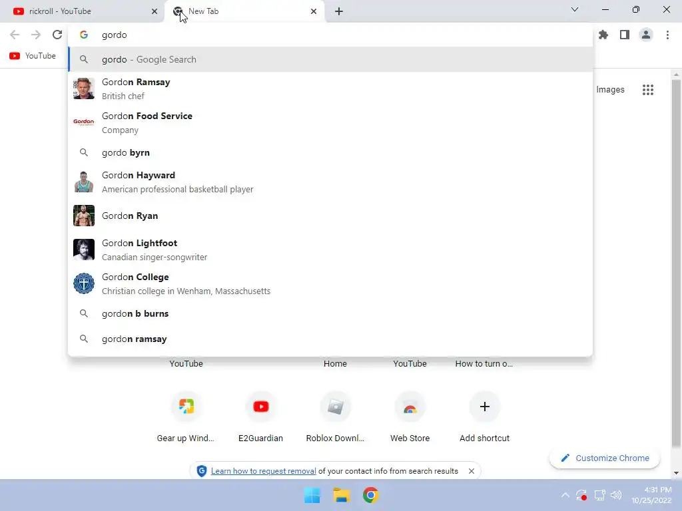
Task: Open the tab search chevron
Action: tap(575, 9)
